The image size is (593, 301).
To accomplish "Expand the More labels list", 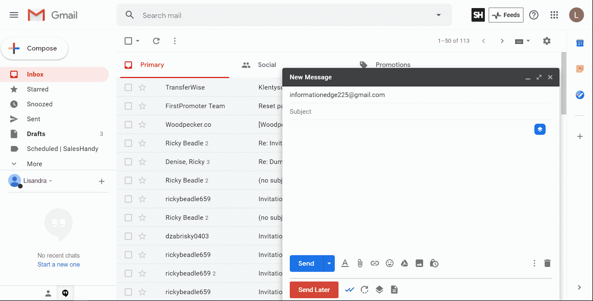I will click(34, 164).
